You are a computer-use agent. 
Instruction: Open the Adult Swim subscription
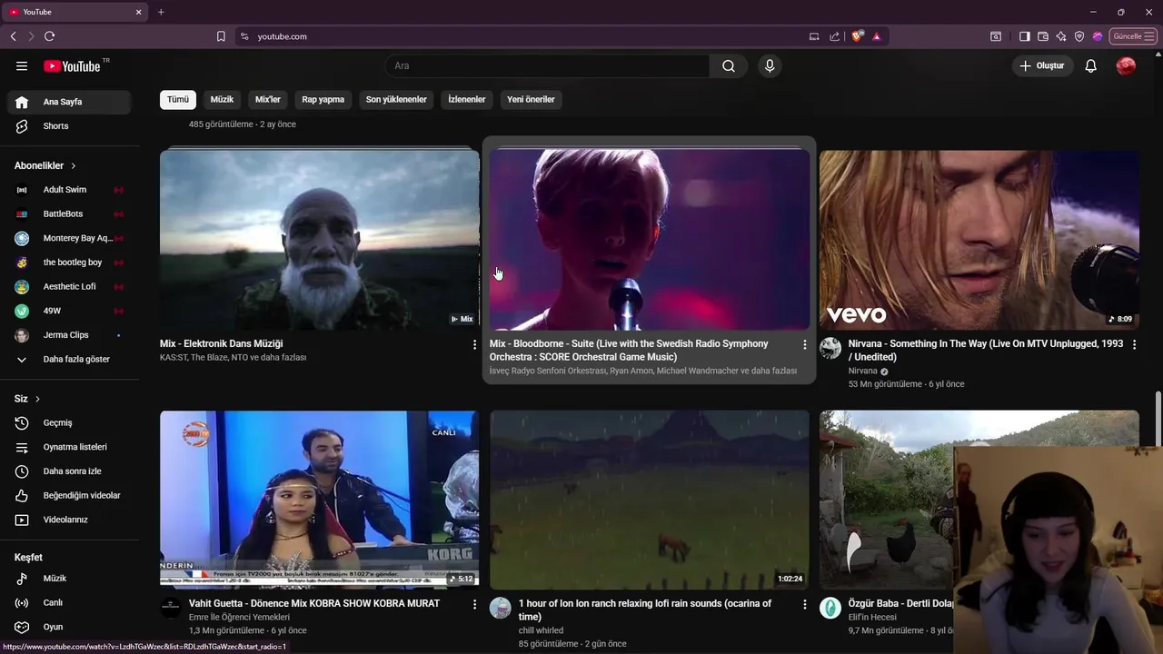[x=69, y=190]
